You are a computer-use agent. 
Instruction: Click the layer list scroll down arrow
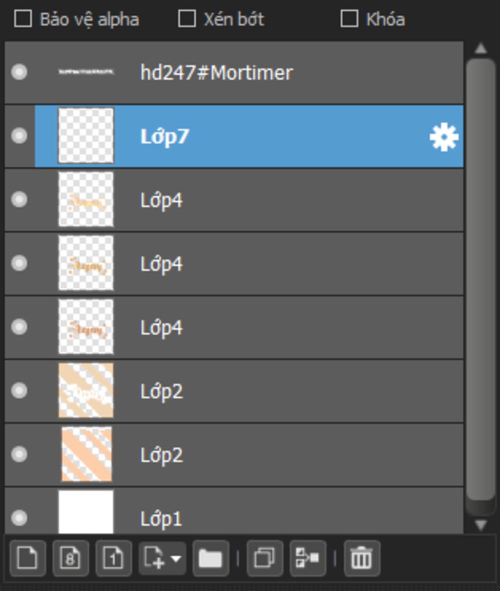(481, 525)
